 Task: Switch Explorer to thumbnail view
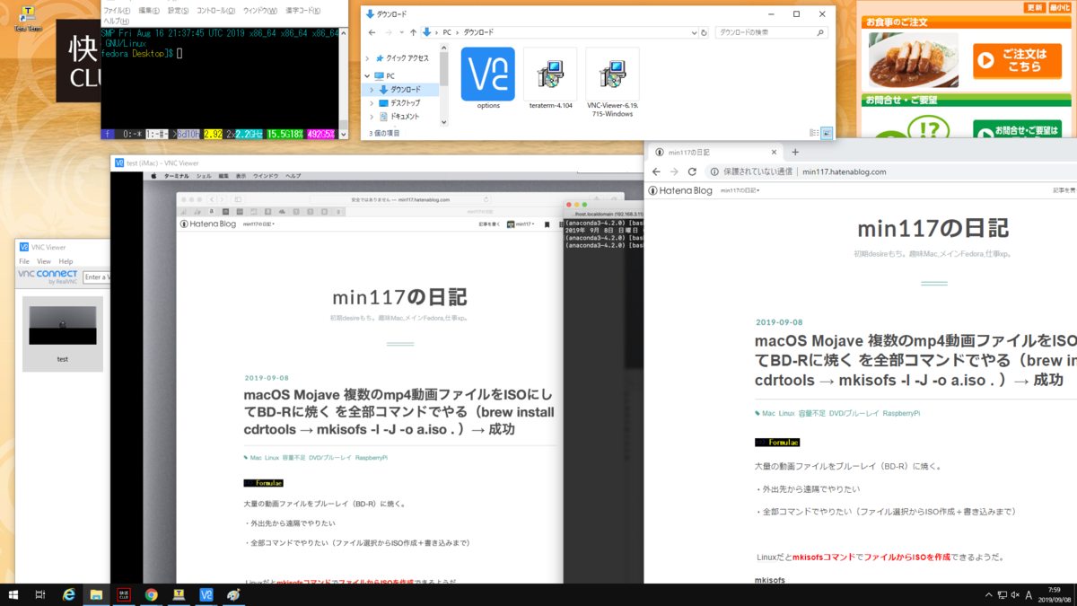pos(826,131)
